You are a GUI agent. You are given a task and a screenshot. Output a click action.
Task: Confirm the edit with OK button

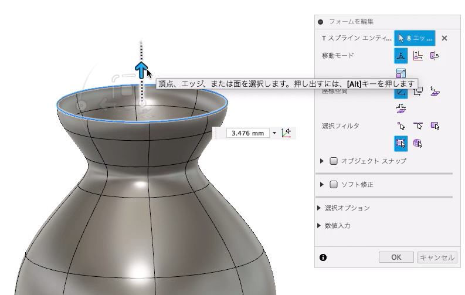coord(396,257)
